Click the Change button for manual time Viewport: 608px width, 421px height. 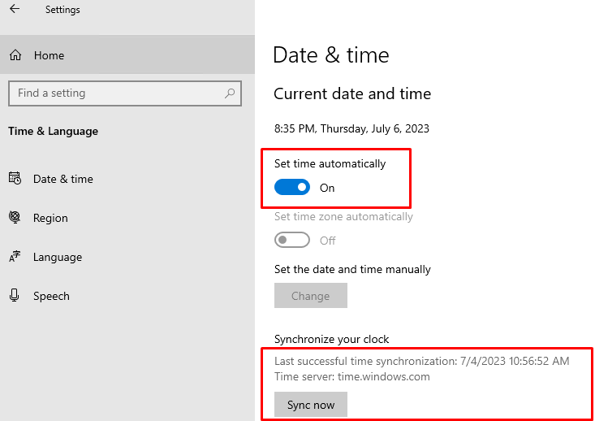click(310, 296)
